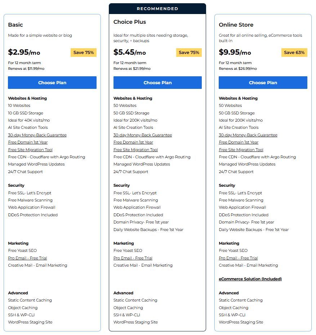Click the Save 63% badge

point(294,53)
